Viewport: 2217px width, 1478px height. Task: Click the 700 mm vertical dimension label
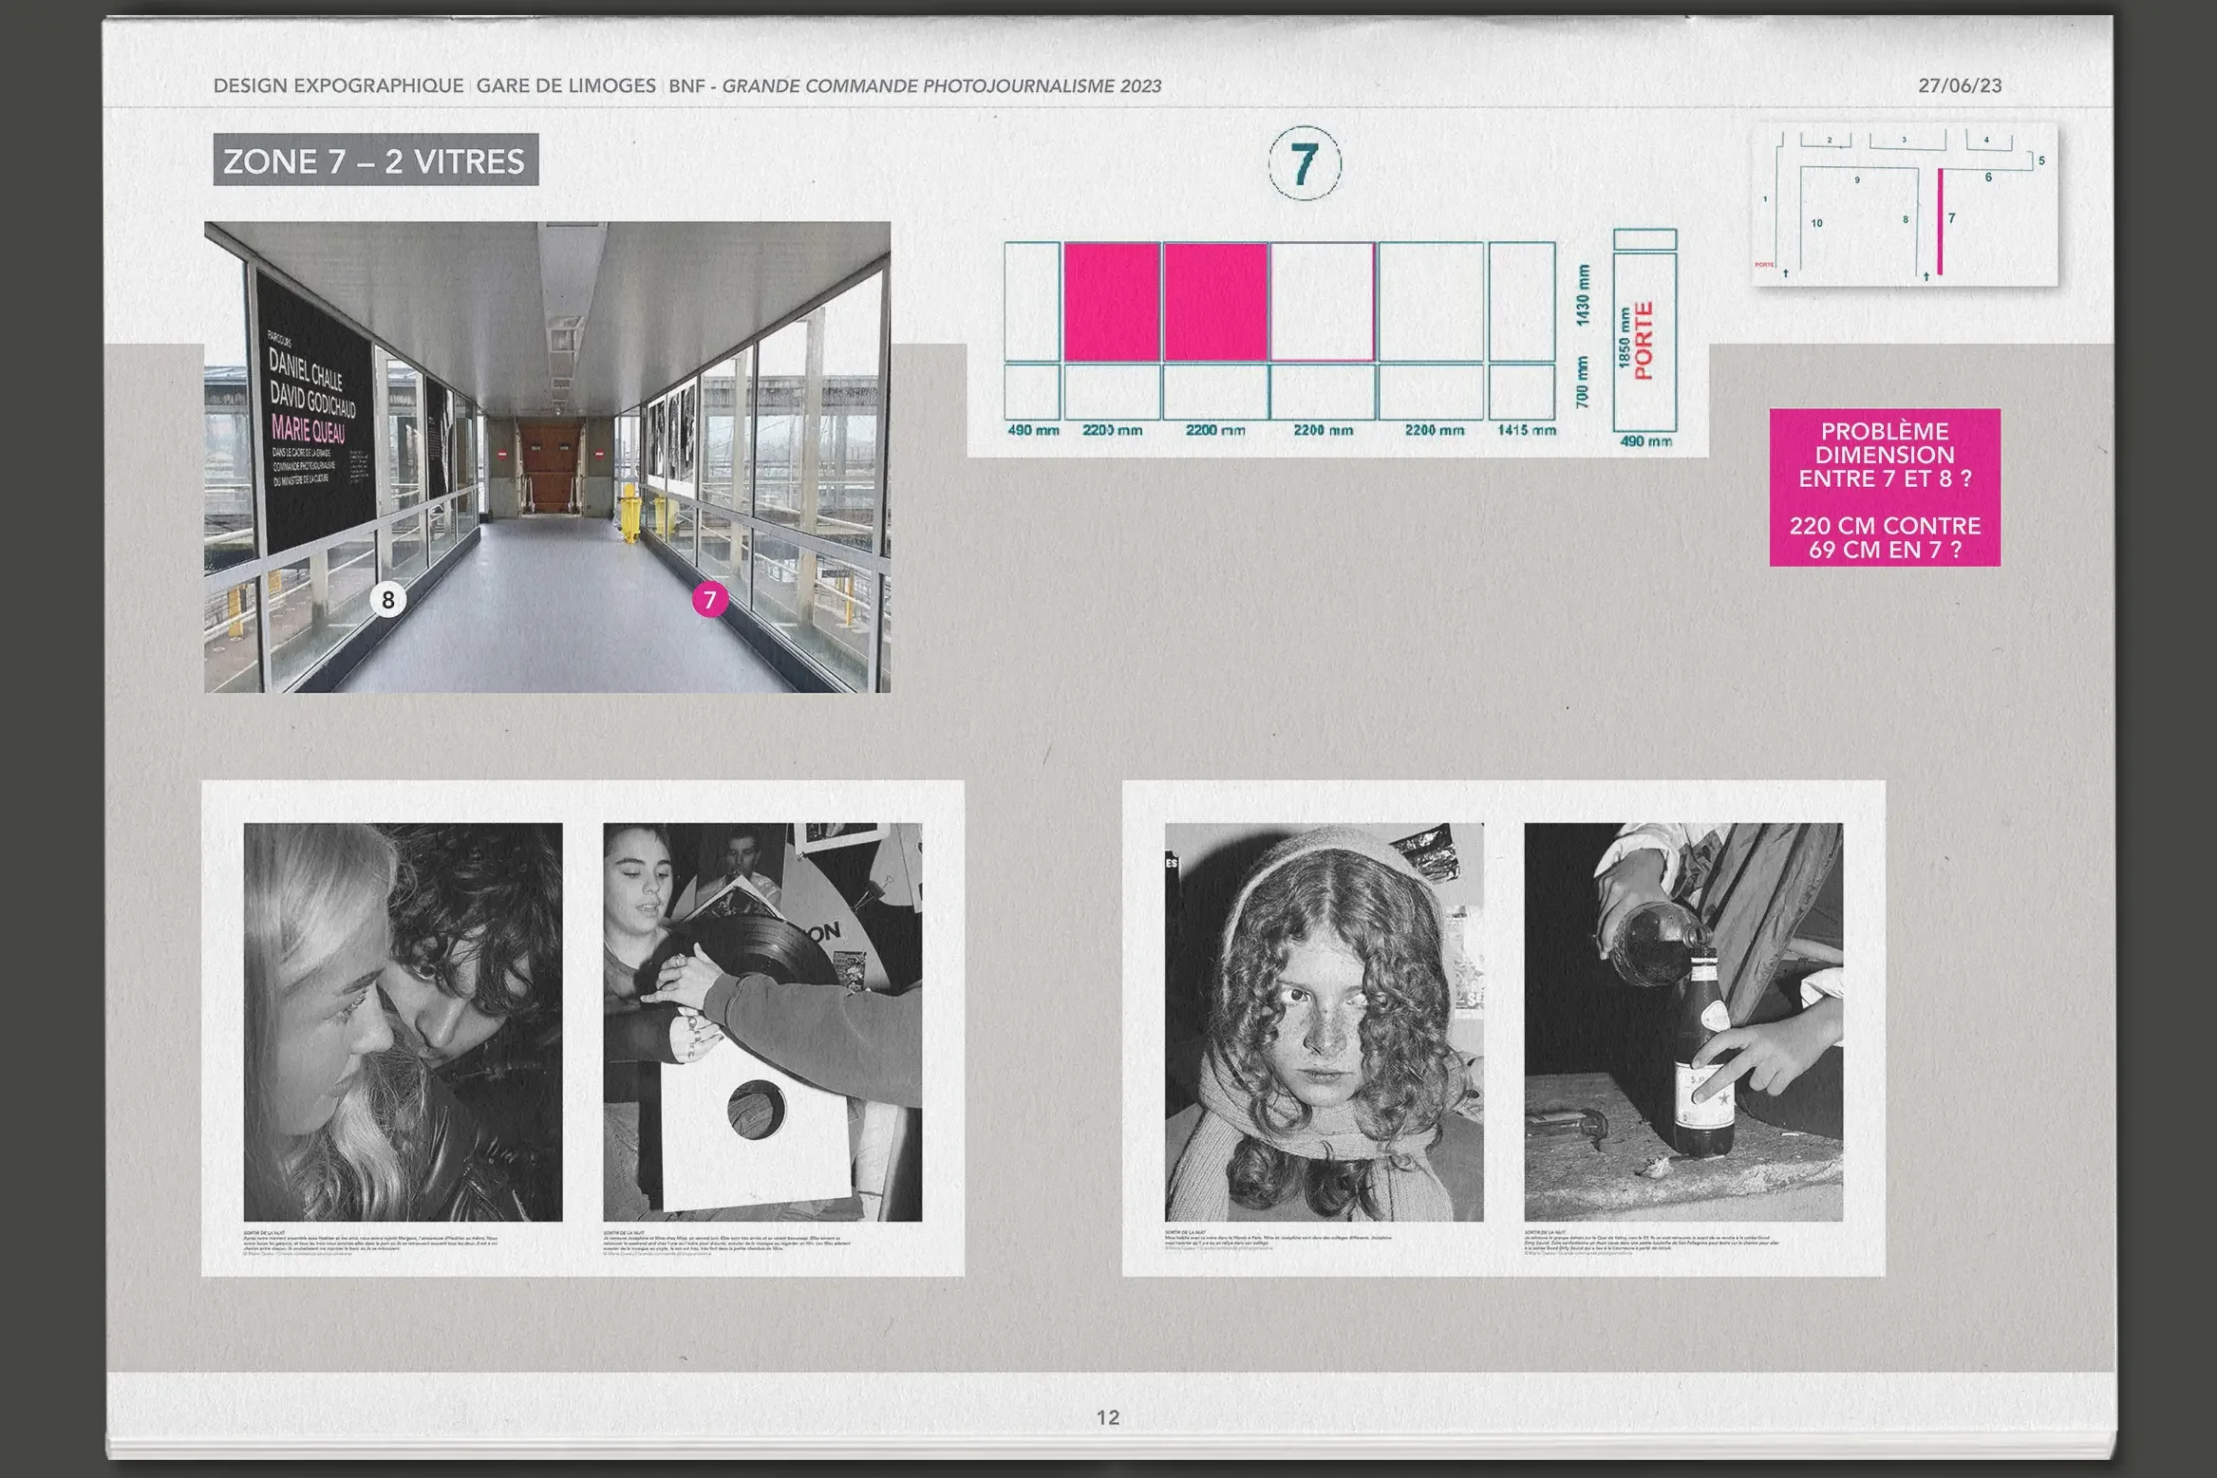point(1583,383)
